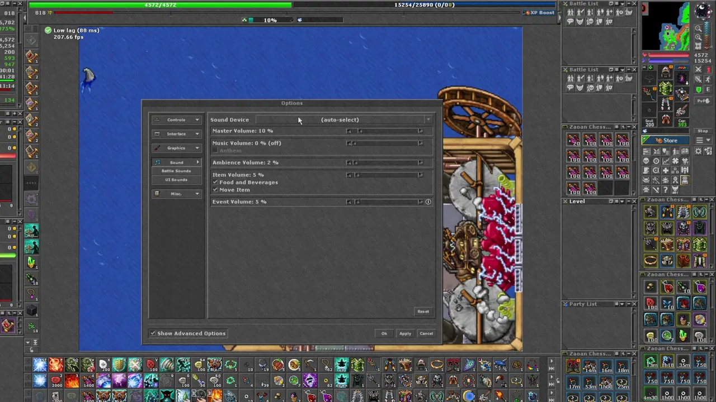The height and width of the screenshot is (402, 716).
Task: Select the blue butterfly item in the container
Action: pyautogui.click(x=667, y=304)
